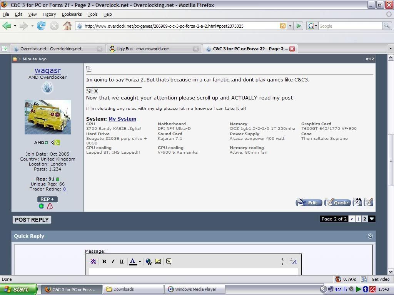Screen dimensions: 394x295
Task: Click the quick reply pencil icon beside Quote
Action: (x=368, y=202)
